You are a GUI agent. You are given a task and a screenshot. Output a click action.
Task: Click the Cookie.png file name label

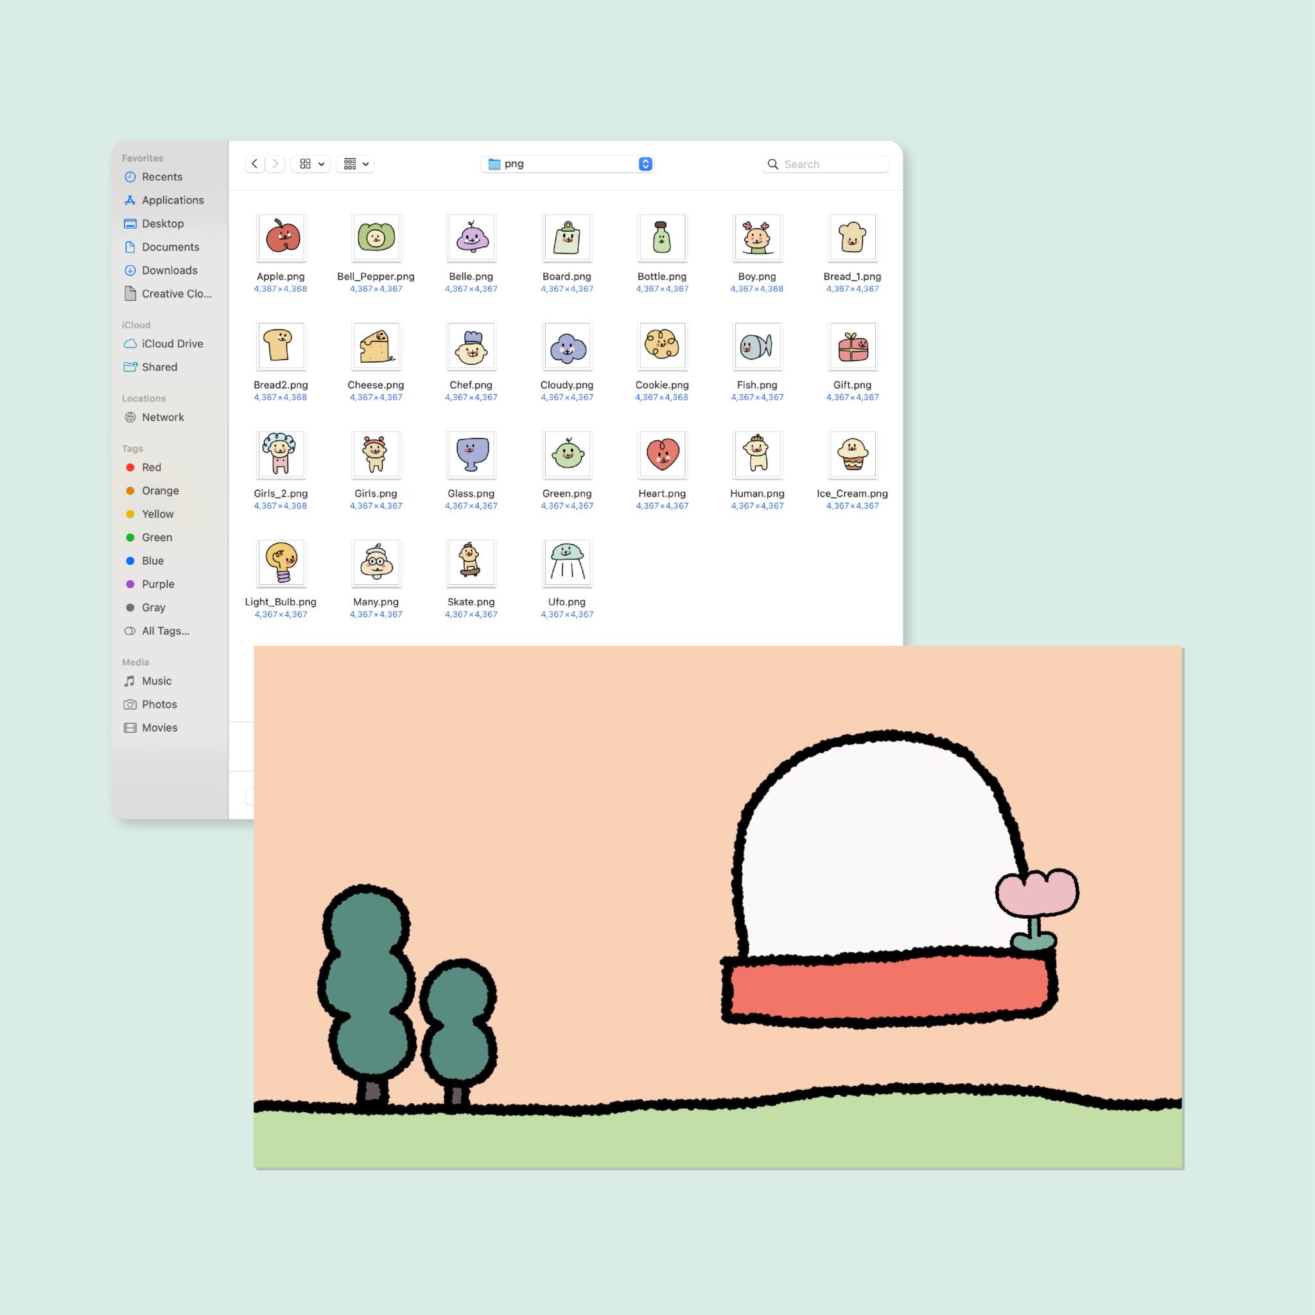pos(662,385)
